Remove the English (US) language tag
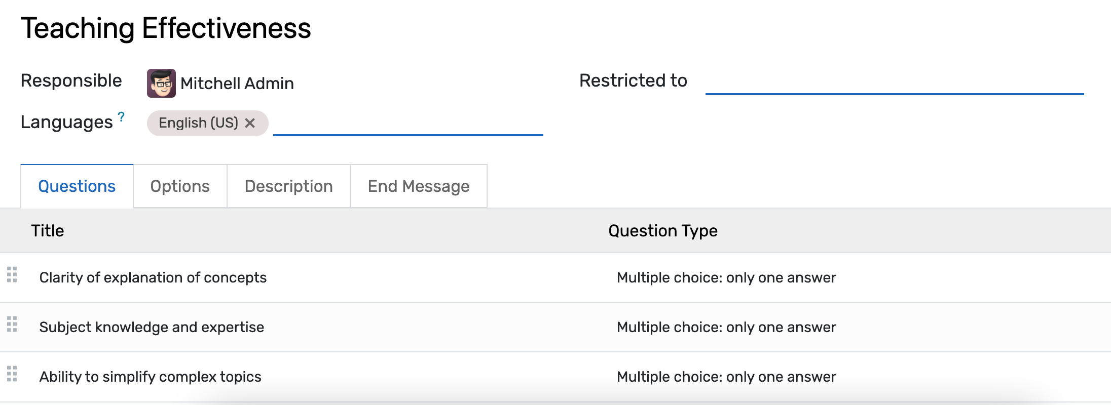The width and height of the screenshot is (1111, 405). coord(250,123)
